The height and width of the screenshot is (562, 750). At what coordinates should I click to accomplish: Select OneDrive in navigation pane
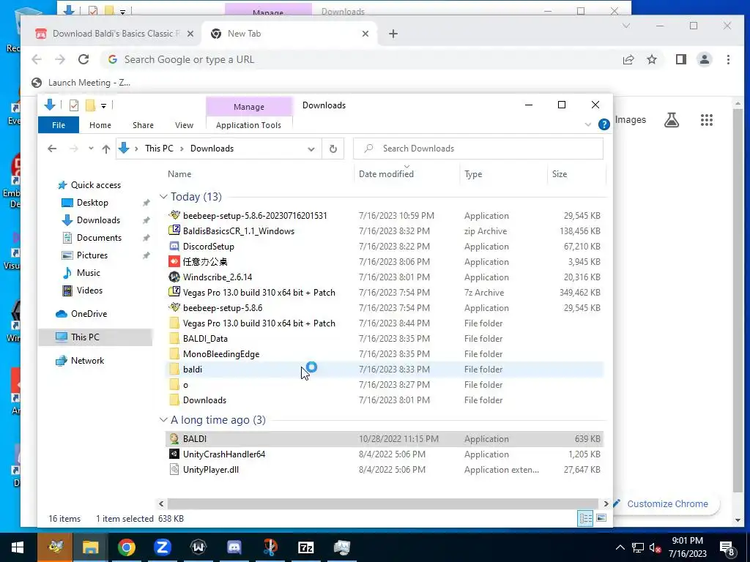click(x=89, y=314)
